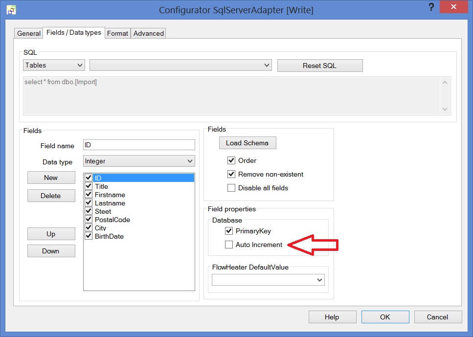Click the Reset SQL button

pos(320,65)
